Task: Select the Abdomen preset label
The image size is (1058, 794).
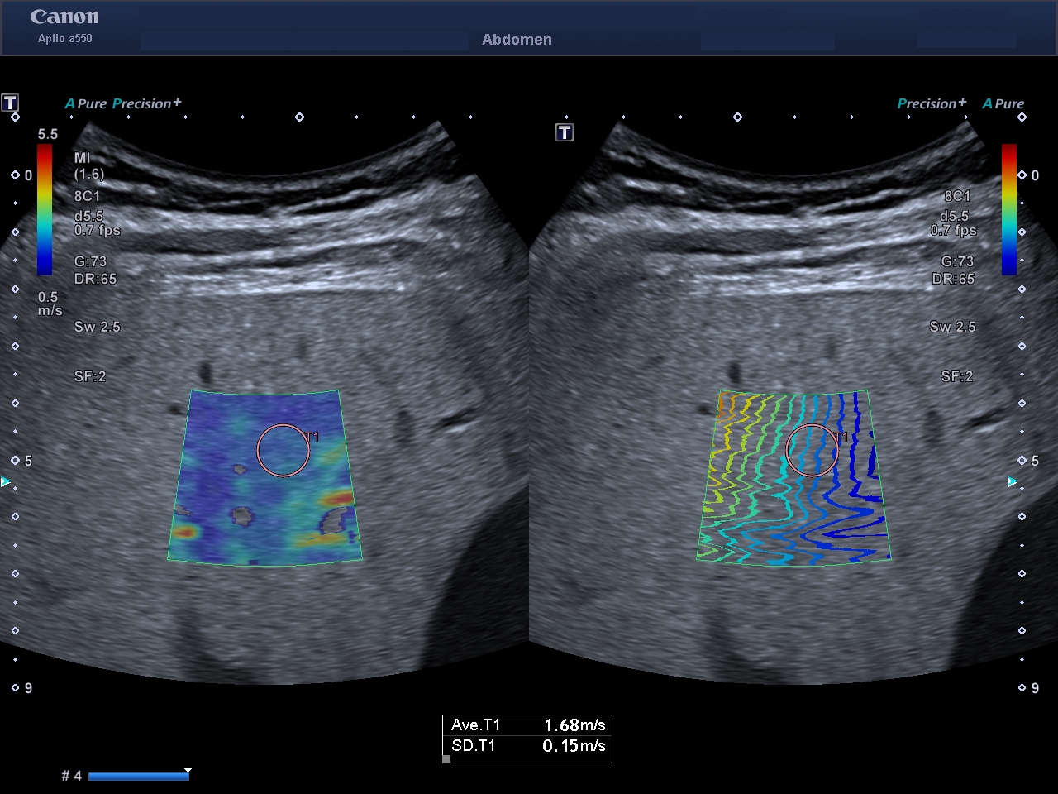Action: (517, 40)
